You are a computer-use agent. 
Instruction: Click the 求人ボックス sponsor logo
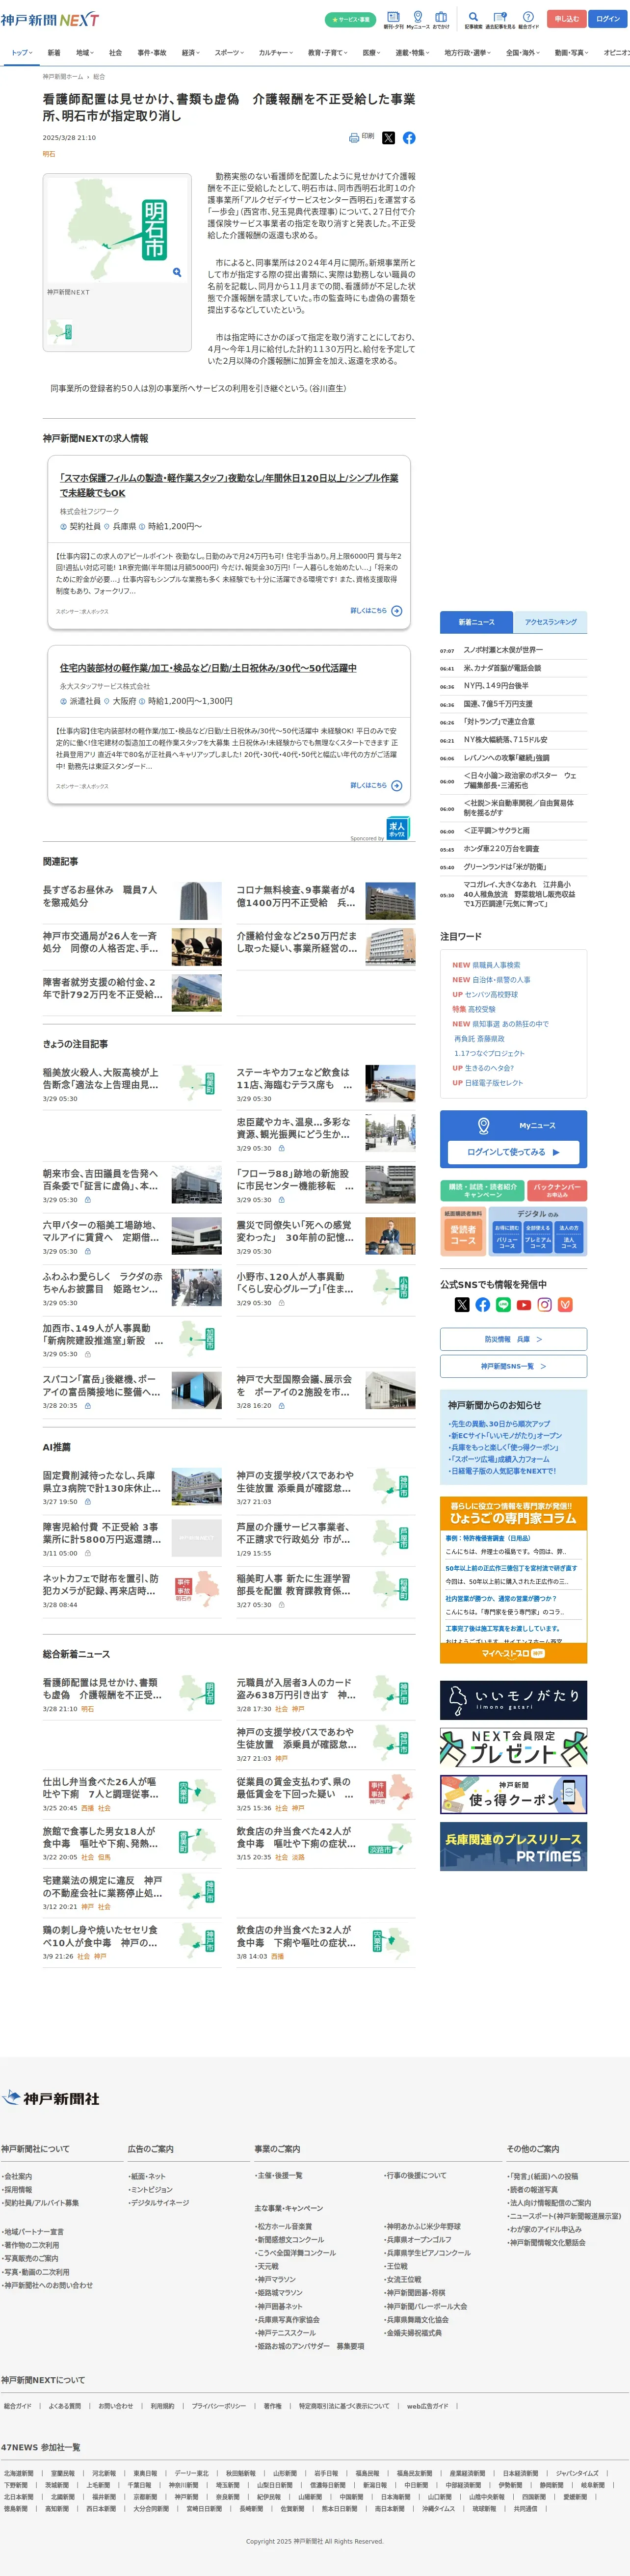pos(397,829)
